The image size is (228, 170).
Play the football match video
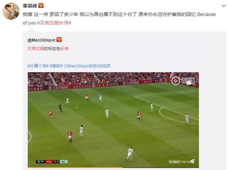113,120
